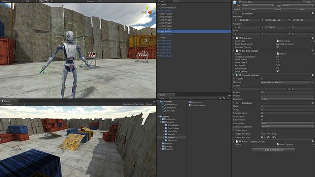This screenshot has width=315, height=177.
Task: Click the All Materials search icon
Action: click(163, 105)
